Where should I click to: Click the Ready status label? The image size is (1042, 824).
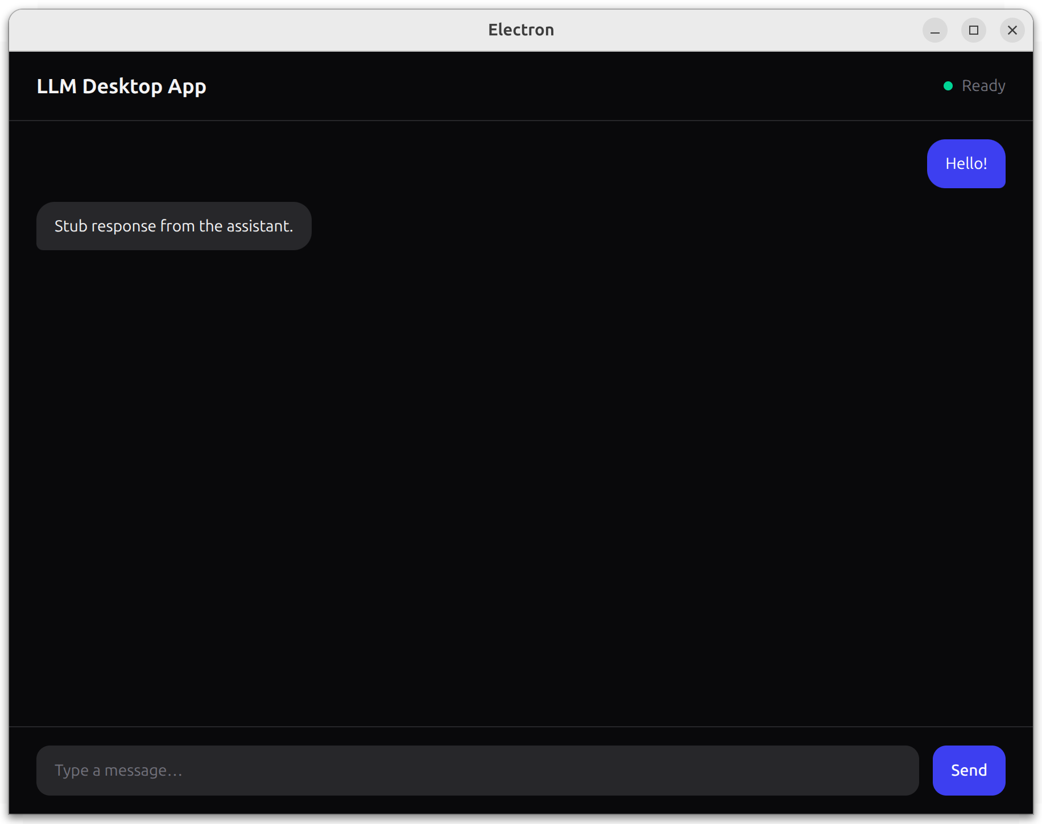[x=983, y=85]
